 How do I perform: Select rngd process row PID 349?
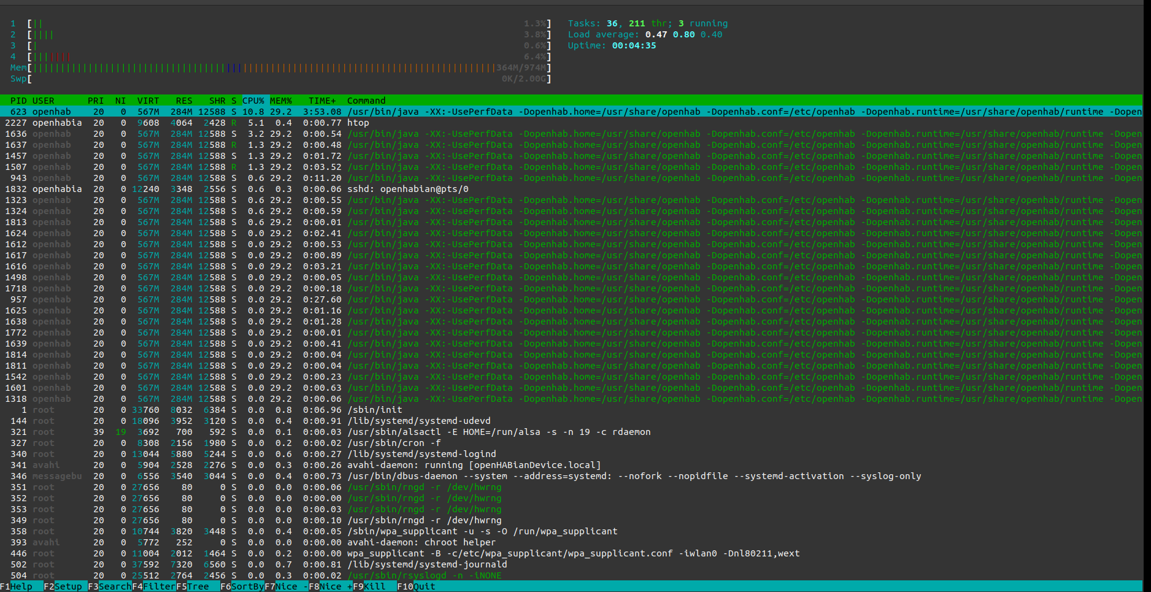571,520
